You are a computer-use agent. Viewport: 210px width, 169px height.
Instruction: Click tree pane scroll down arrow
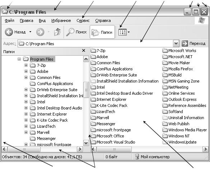(86, 143)
